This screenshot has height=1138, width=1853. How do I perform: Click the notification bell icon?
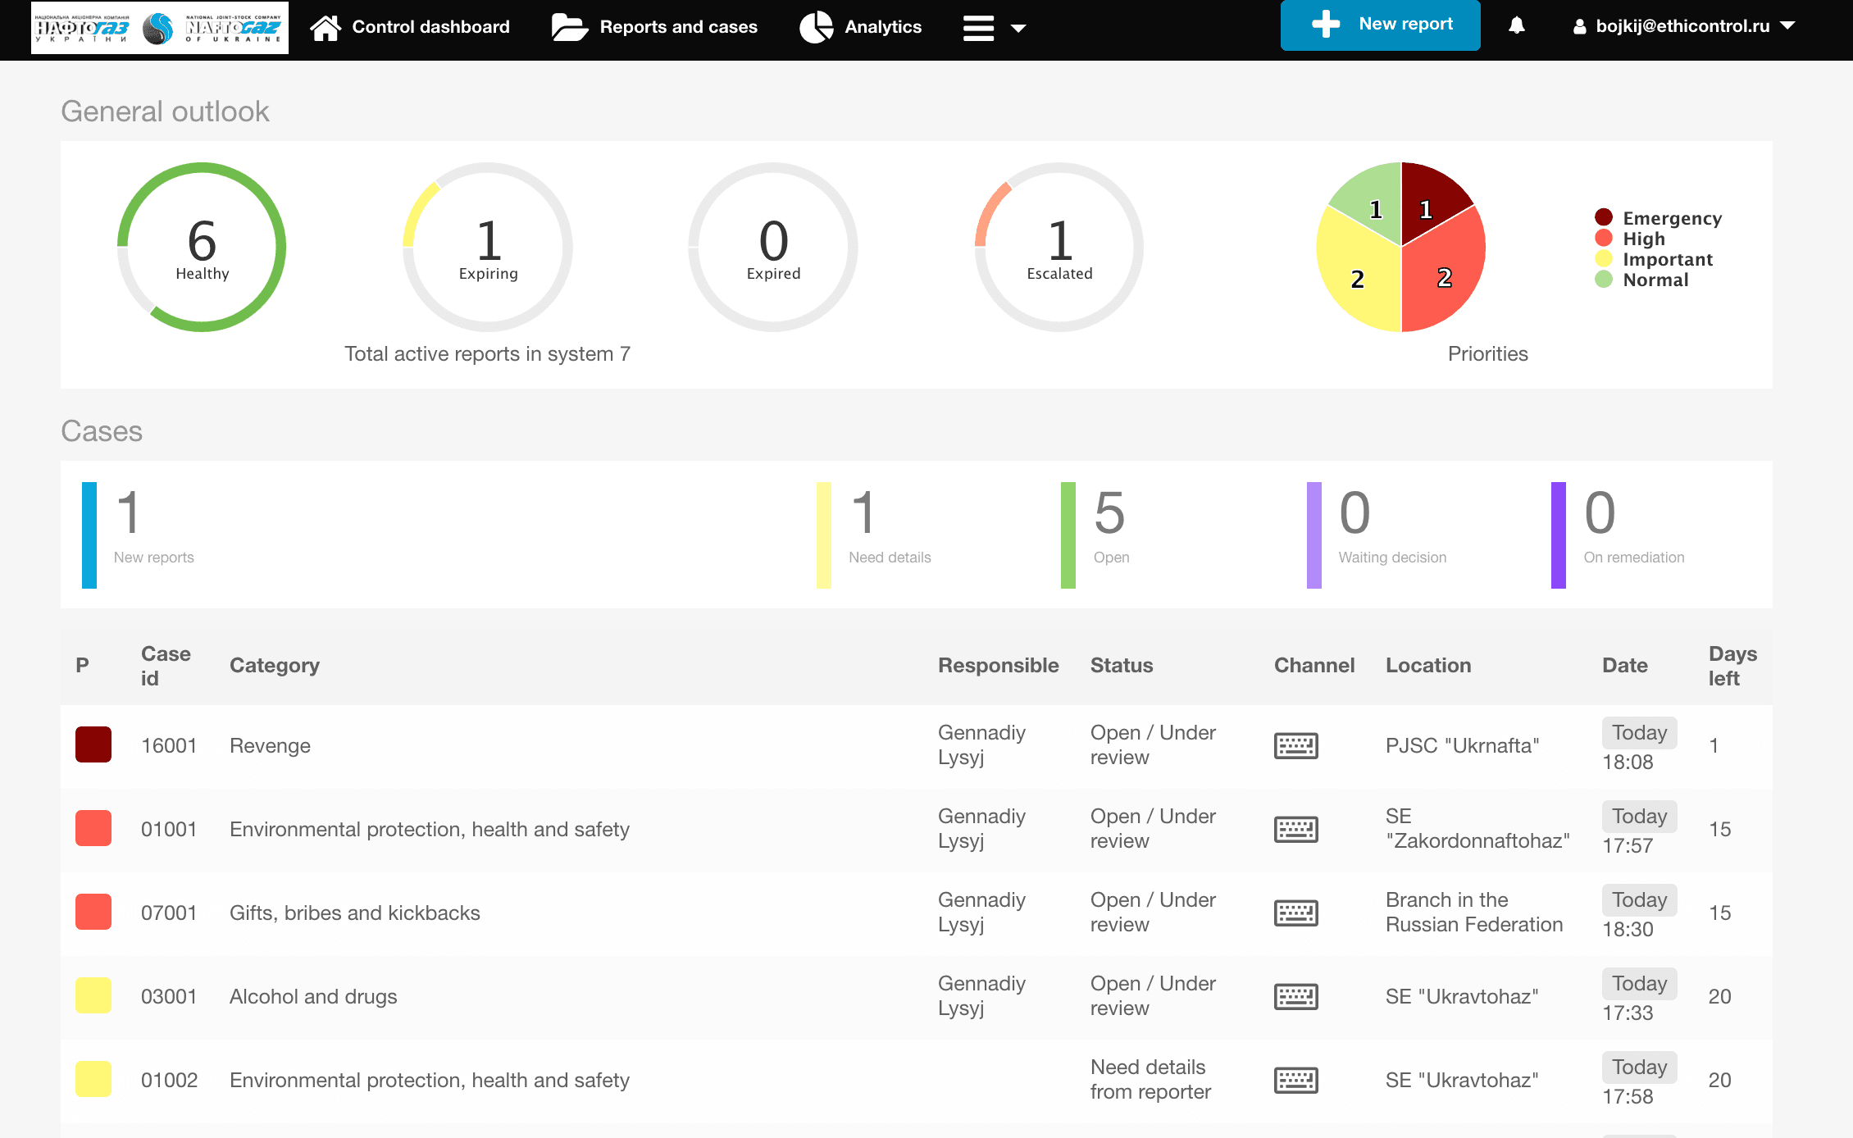tap(1516, 26)
